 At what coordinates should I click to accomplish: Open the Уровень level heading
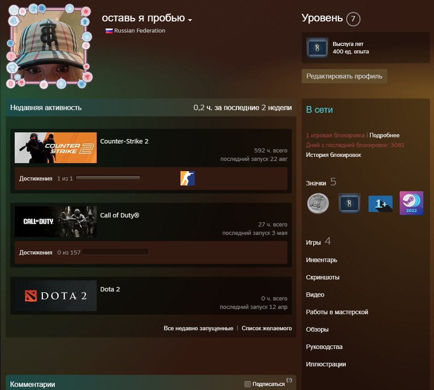tap(322, 18)
